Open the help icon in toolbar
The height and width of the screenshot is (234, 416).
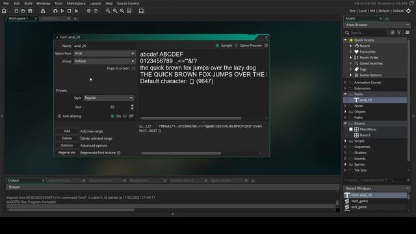click(96, 11)
